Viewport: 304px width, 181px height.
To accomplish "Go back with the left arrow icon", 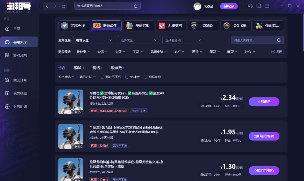I will (47, 6).
